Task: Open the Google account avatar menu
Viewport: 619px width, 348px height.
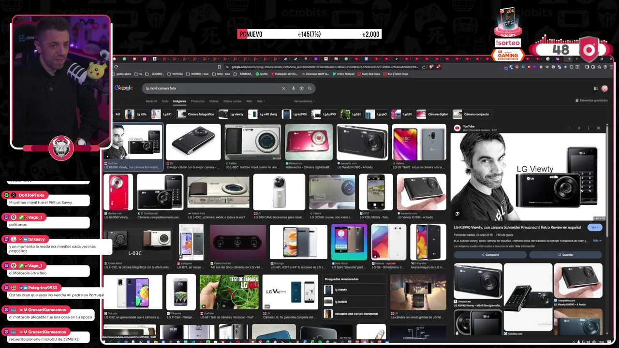Action: 604,88
